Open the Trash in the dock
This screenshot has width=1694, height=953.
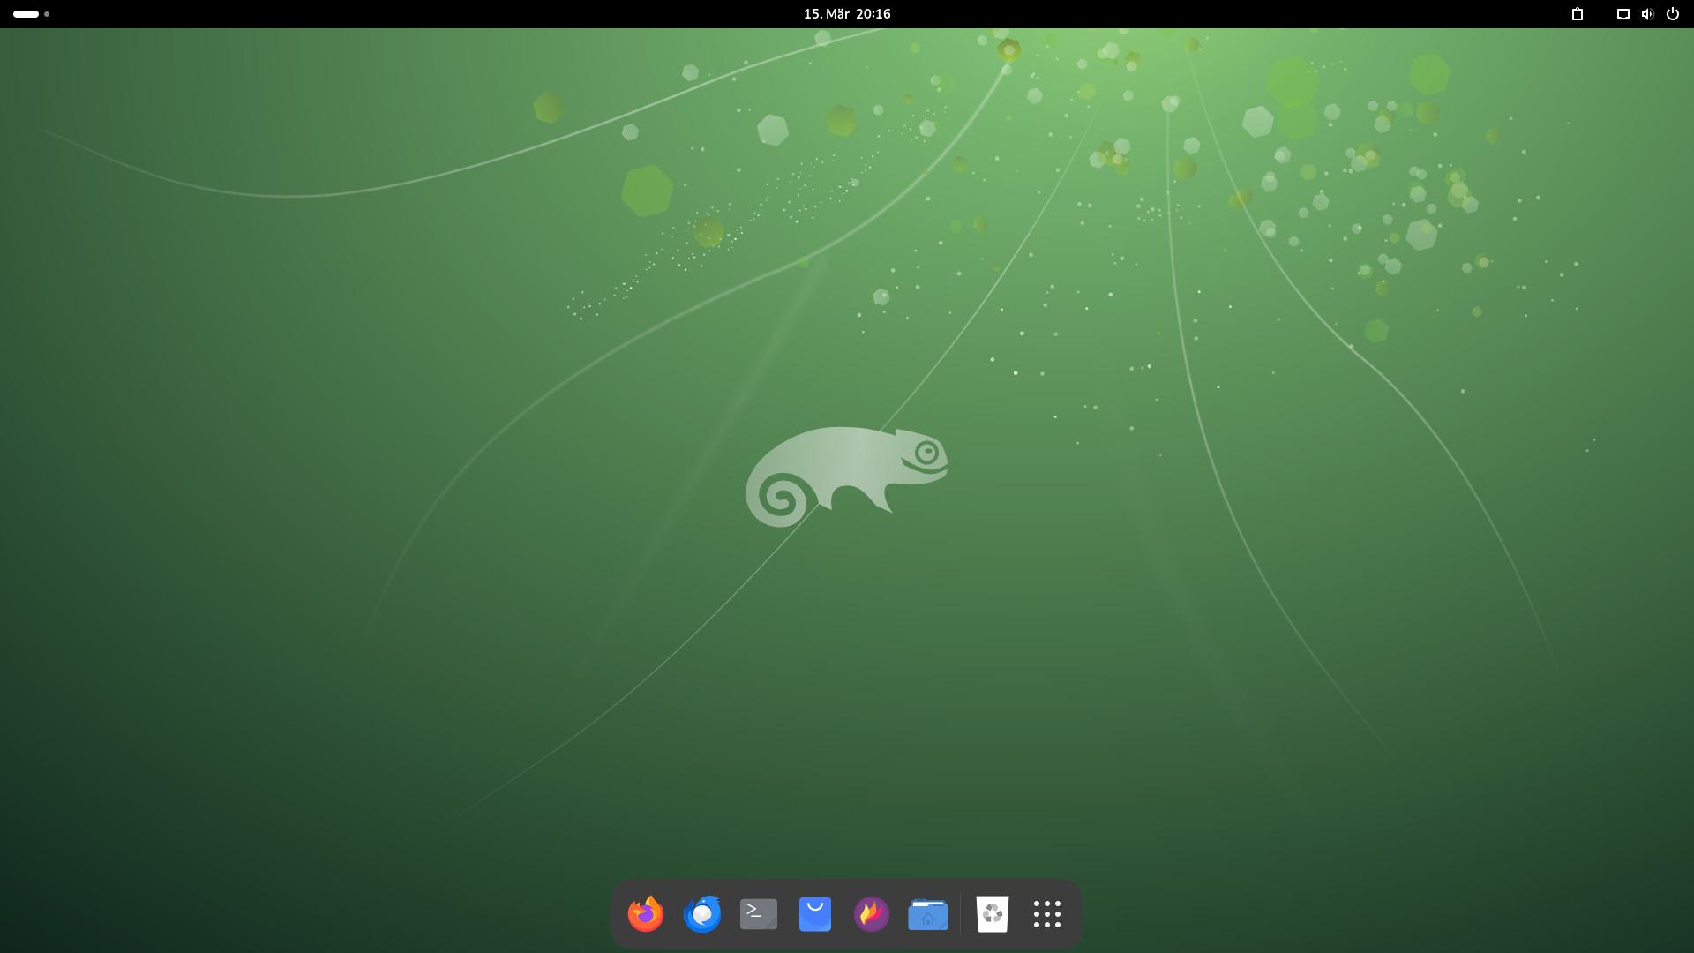coord(993,914)
